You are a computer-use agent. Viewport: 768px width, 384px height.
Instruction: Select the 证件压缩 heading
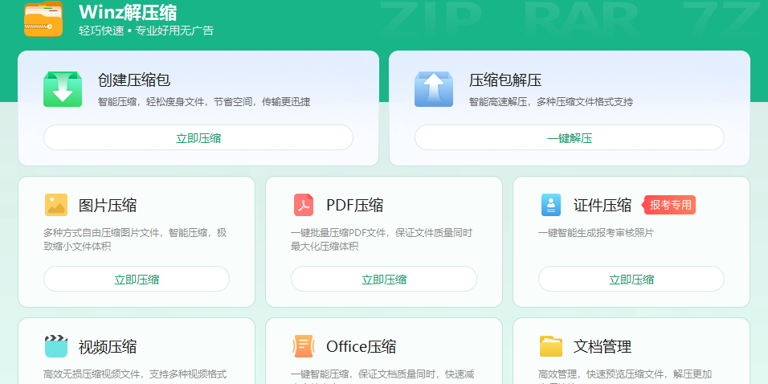click(x=603, y=205)
